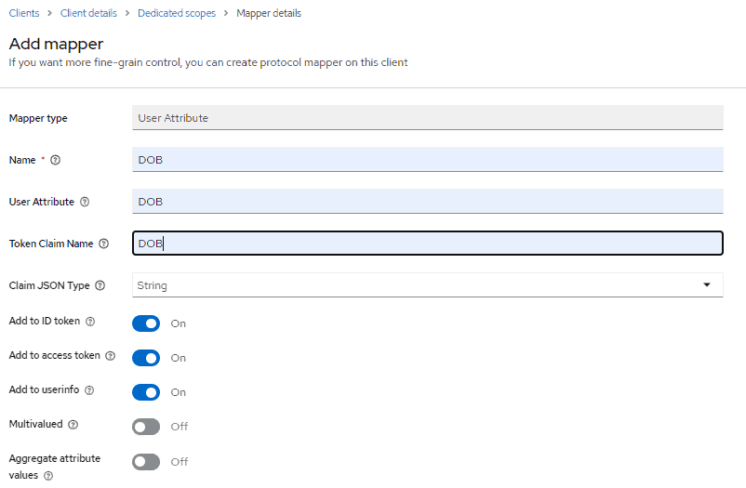Go to Clients breadcrumb link
This screenshot has width=746, height=488.
tap(24, 14)
